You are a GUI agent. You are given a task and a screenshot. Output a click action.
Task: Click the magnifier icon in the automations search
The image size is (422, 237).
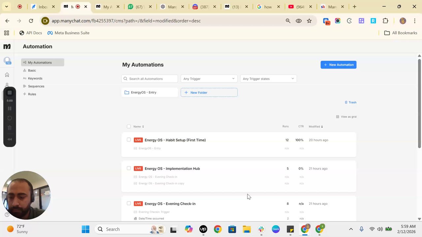pos(125,79)
